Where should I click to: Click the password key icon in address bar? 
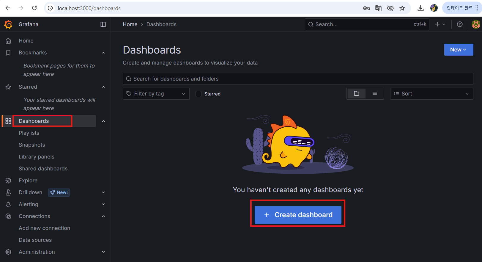coord(366,8)
